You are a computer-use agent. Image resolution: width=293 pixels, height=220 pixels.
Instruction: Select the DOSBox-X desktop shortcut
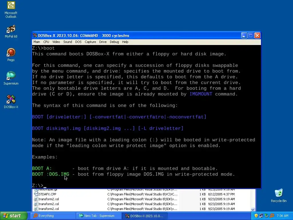tap(11, 102)
